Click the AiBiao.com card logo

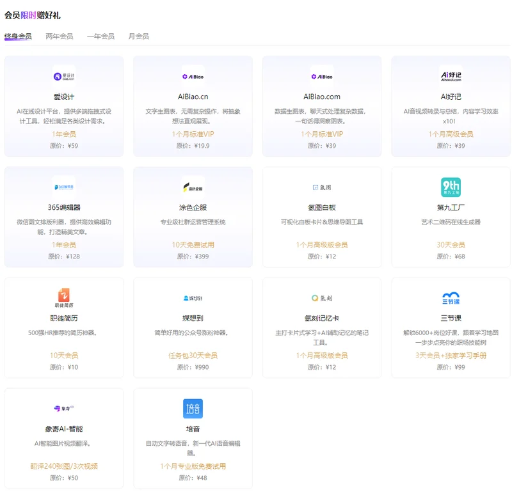(x=322, y=76)
